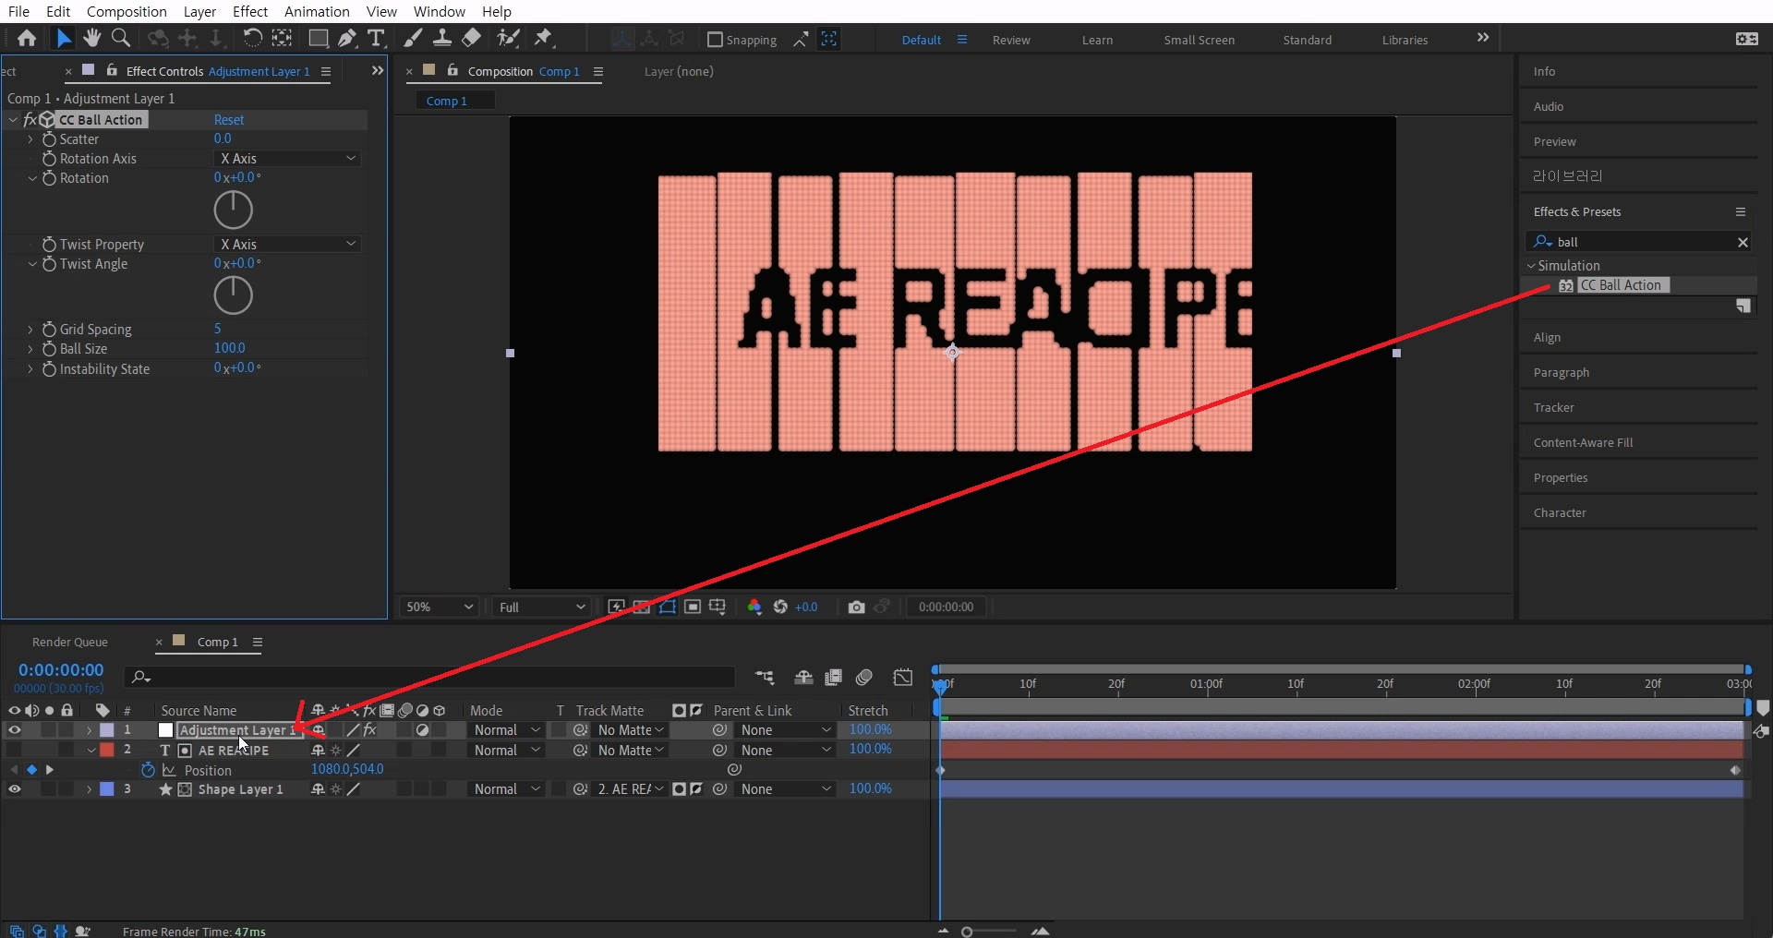Open the Animation menu

coord(317,11)
